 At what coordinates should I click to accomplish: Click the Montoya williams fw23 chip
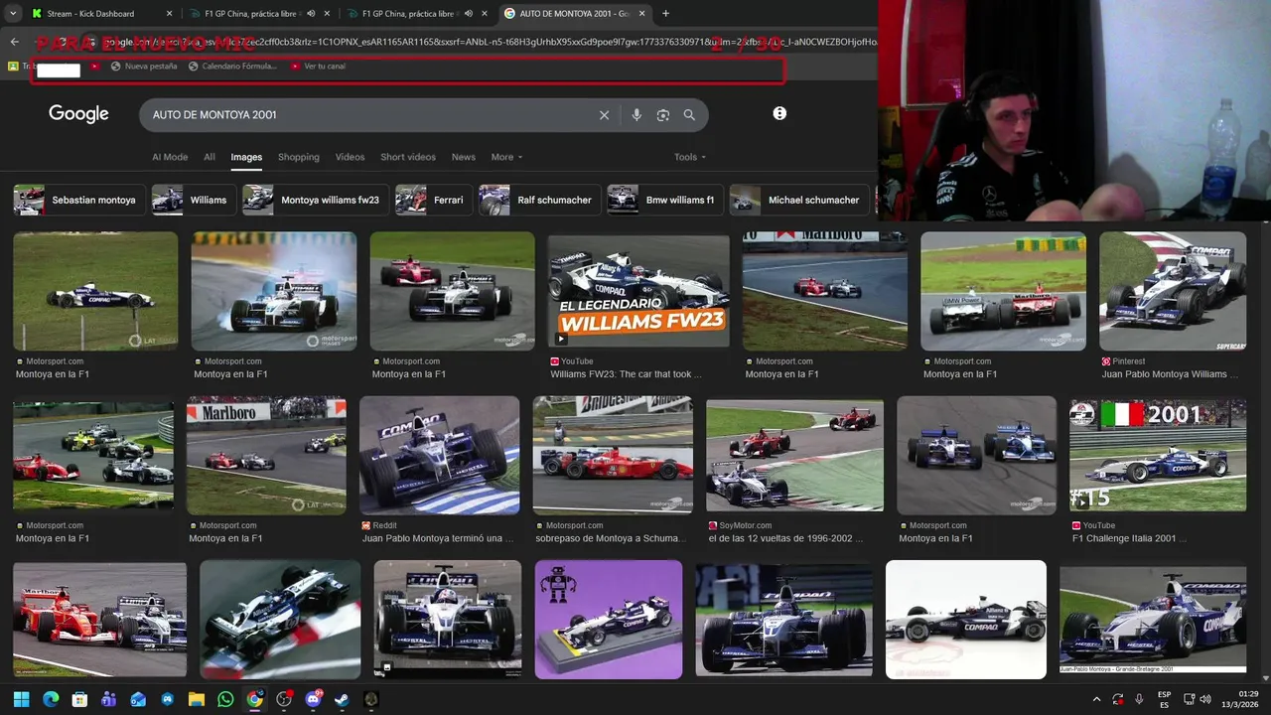click(x=315, y=200)
